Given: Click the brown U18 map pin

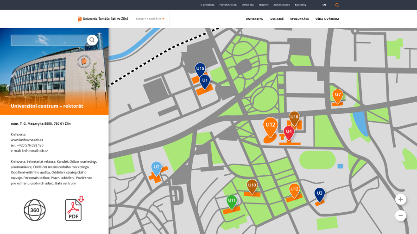Looking at the screenshot, I should 294,117.
